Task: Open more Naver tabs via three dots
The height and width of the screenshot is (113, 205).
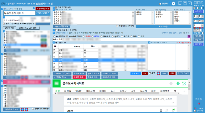Action: [x=184, y=91]
